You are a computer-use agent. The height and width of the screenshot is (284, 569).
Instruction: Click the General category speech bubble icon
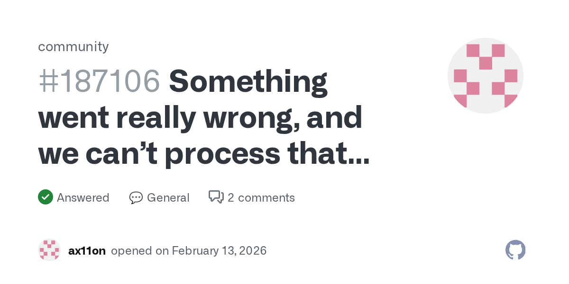coord(136,197)
